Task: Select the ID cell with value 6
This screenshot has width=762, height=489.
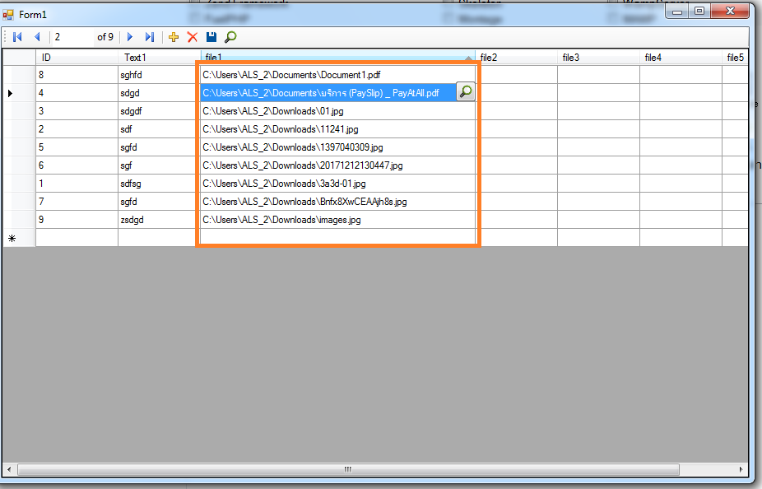Action: click(77, 165)
